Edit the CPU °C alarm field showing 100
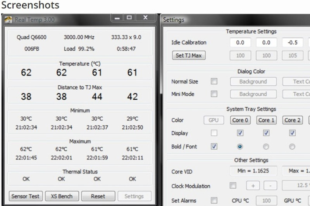Screen dimensions: 310x206 pyautogui.click(x=266, y=201)
